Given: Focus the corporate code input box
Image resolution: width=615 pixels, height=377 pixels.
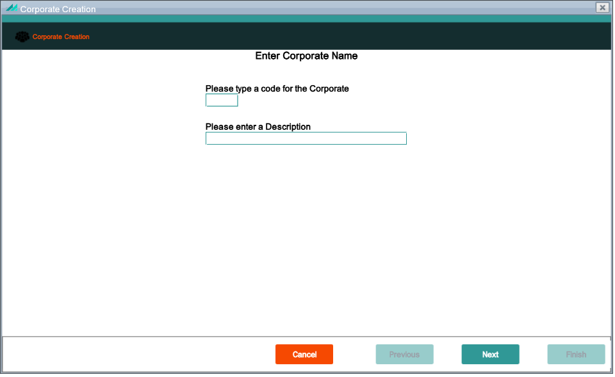Looking at the screenshot, I should [222, 100].
